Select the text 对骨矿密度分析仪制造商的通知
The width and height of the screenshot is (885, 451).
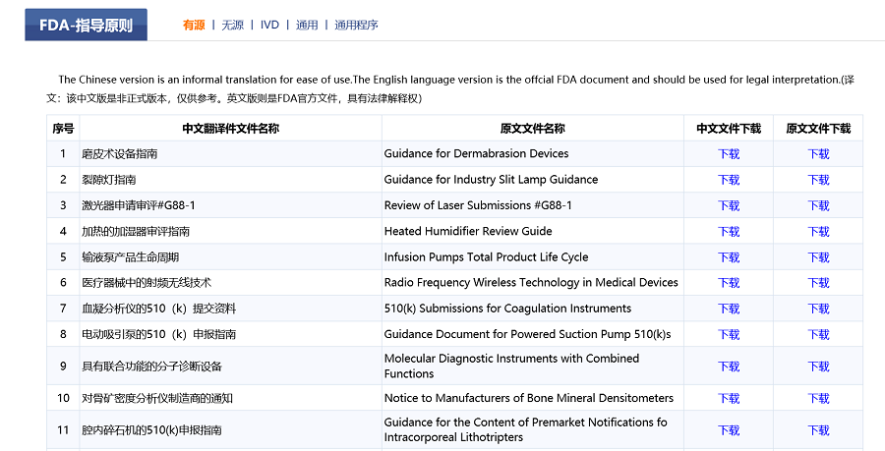click(x=157, y=399)
